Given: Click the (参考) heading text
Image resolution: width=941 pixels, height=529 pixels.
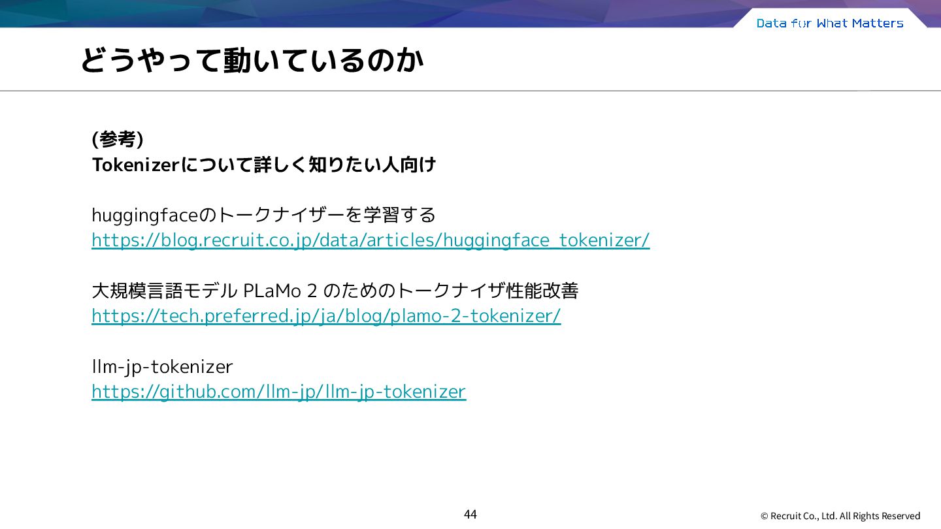Looking at the screenshot, I should pyautogui.click(x=118, y=140).
